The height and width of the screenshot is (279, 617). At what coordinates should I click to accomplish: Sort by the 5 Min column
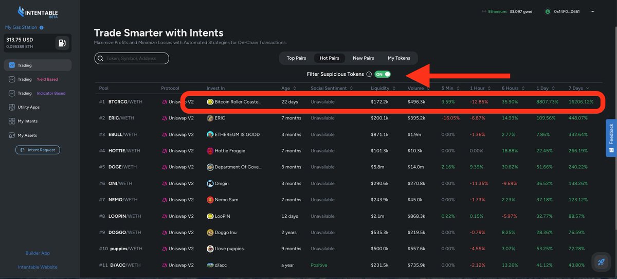(x=450, y=89)
